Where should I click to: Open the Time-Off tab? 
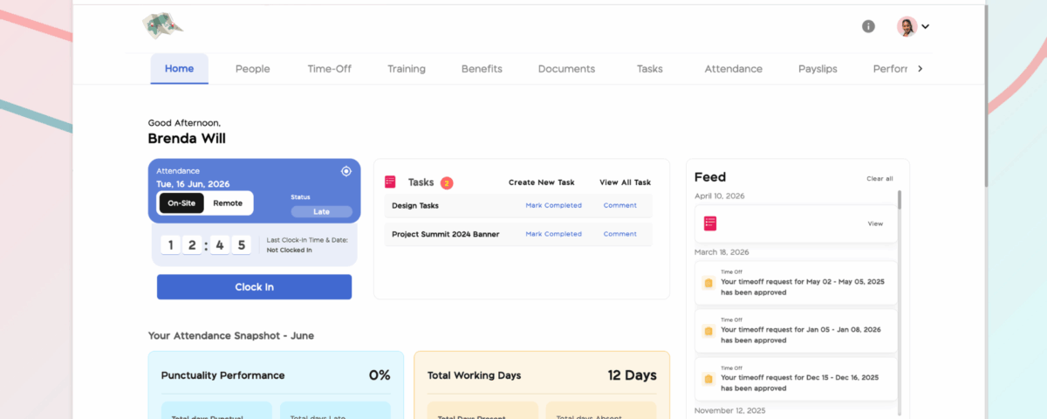329,69
